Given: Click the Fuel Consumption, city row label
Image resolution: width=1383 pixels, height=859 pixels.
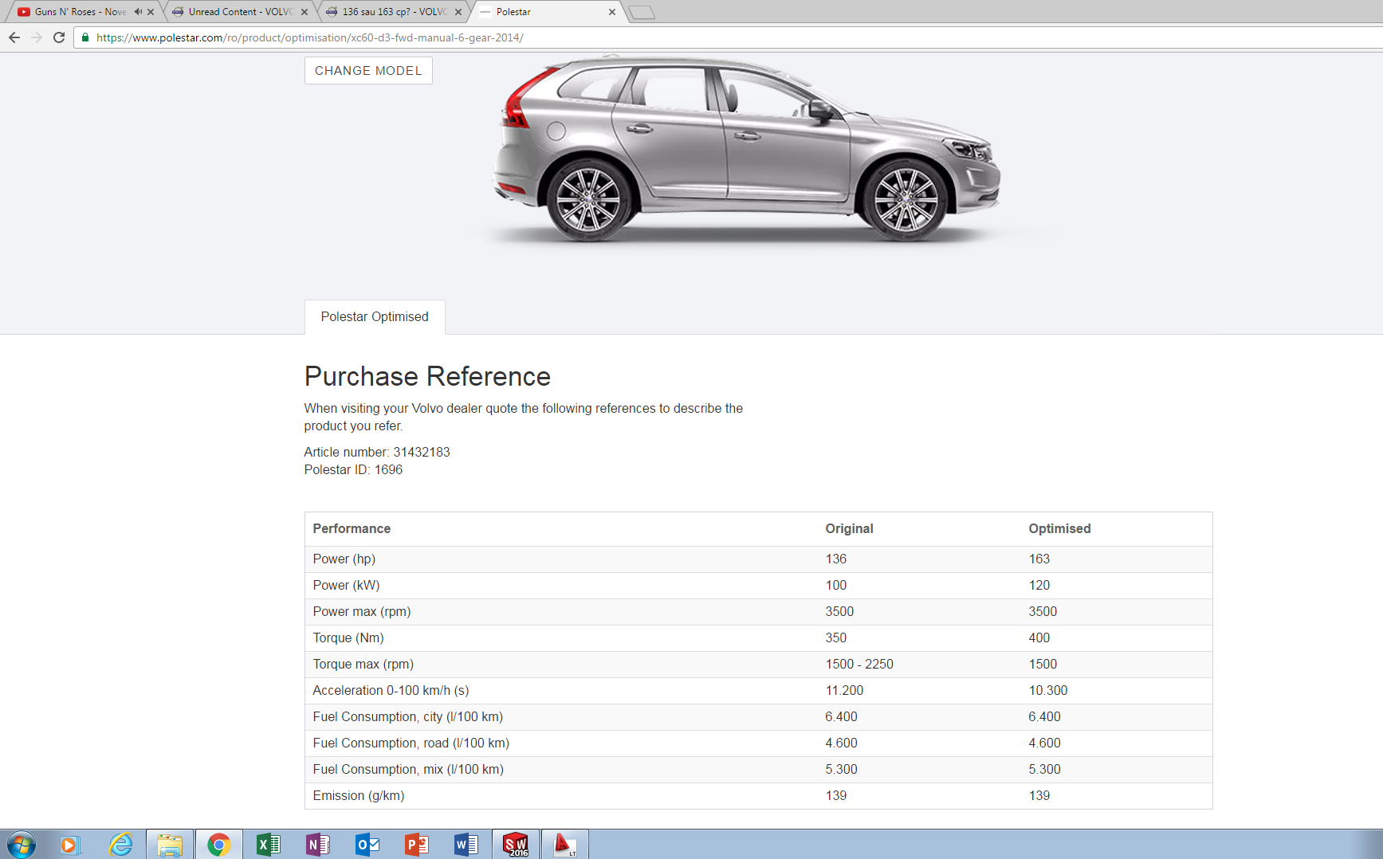Looking at the screenshot, I should point(407,716).
